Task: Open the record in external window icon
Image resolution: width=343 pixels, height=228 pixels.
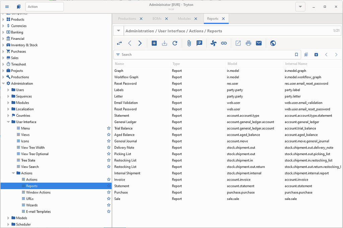Action: pos(238,43)
